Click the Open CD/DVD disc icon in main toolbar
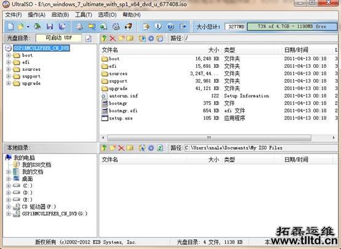Screen dimensions: 341x249 pyautogui.click(x=38, y=27)
